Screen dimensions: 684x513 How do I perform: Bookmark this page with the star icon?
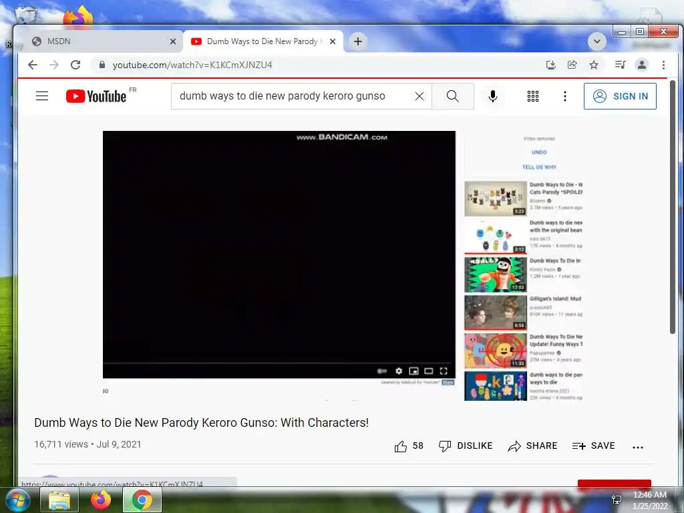(x=594, y=65)
